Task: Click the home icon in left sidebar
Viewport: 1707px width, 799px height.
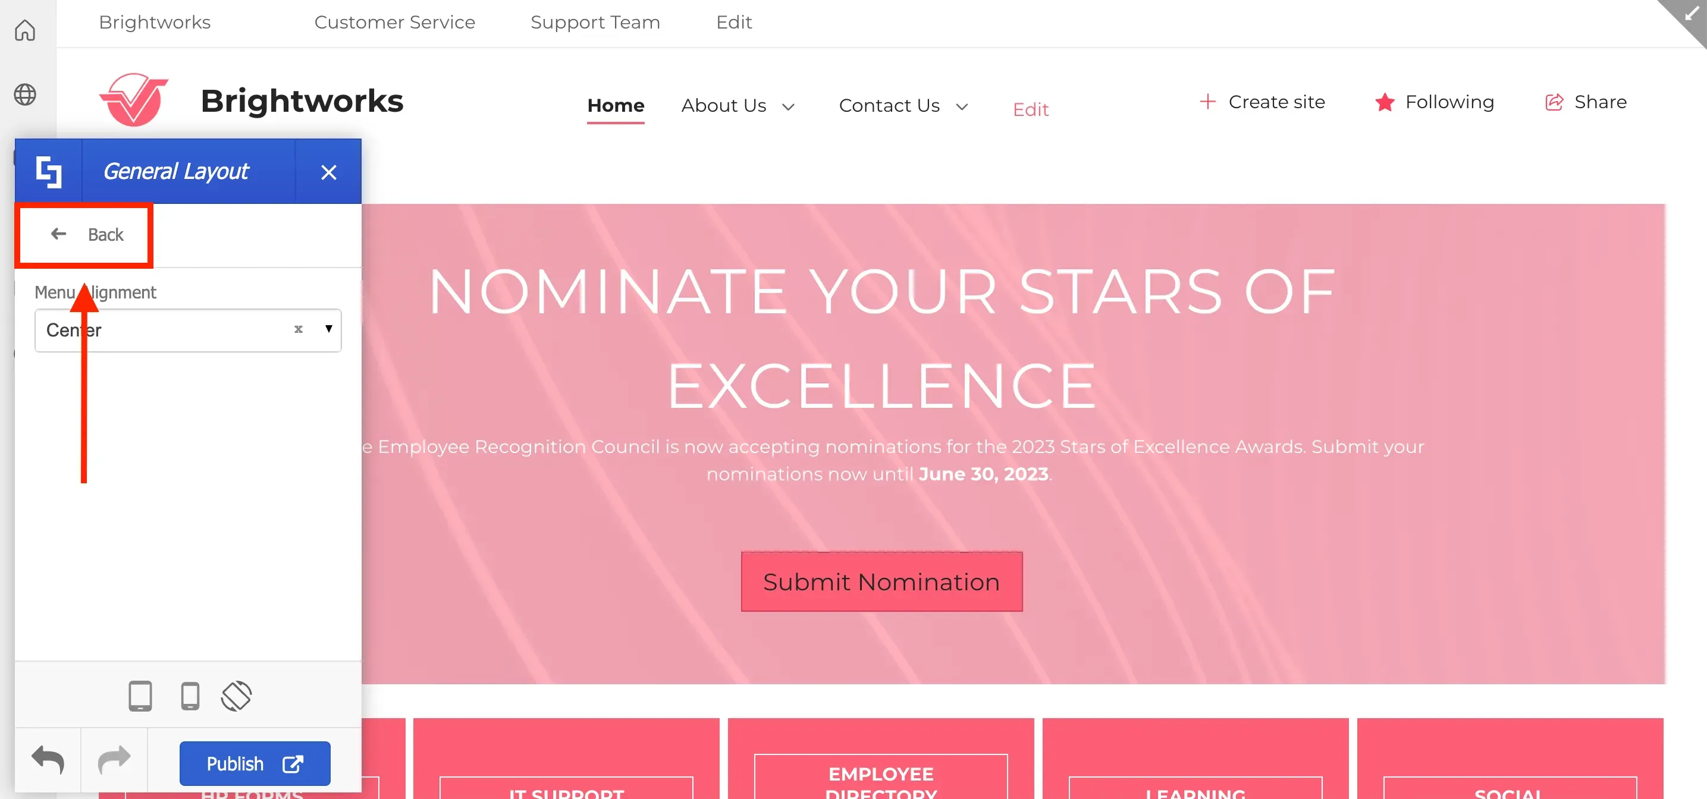Action: pyautogui.click(x=25, y=30)
